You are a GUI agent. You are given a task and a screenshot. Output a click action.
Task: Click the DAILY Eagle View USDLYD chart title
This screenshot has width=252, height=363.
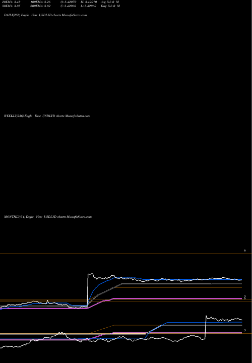[45, 15]
